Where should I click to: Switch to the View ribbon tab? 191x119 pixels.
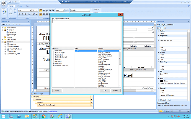point(27,6)
